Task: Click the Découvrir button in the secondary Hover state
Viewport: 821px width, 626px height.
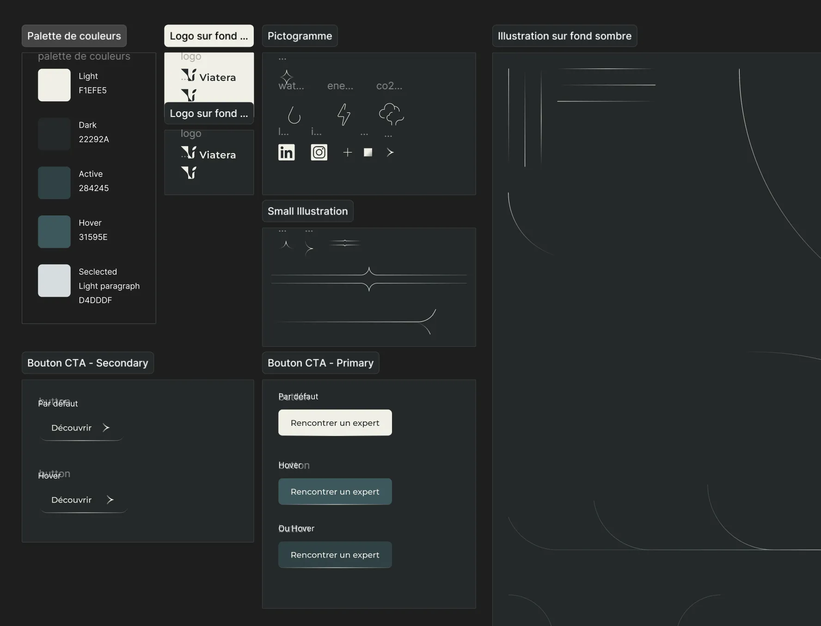Action: 84,500
